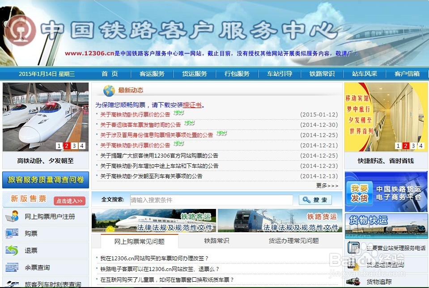Click the NEW badge after 冒用身份信息购票 notice
This screenshot has height=288, width=429.
pyautogui.click(x=221, y=133)
